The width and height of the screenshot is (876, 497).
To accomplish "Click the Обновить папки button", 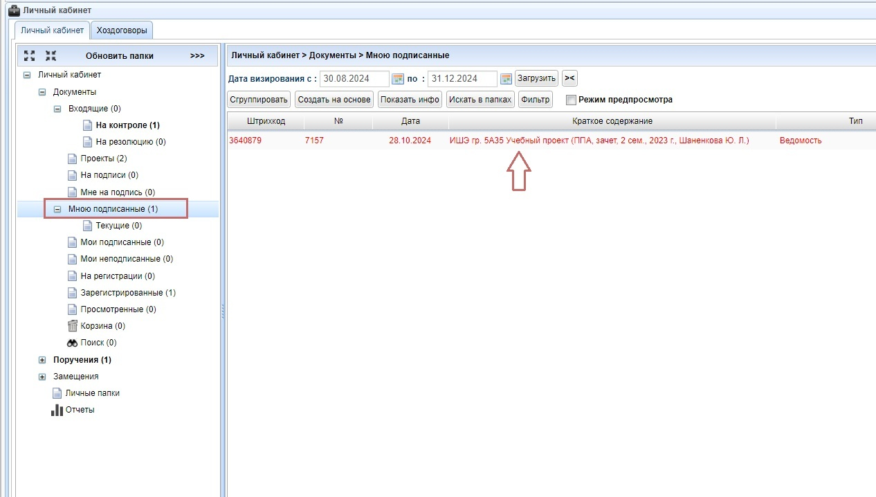I will (x=120, y=55).
